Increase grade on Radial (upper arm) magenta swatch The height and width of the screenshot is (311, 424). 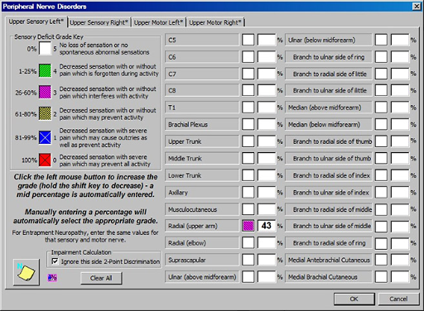click(248, 226)
